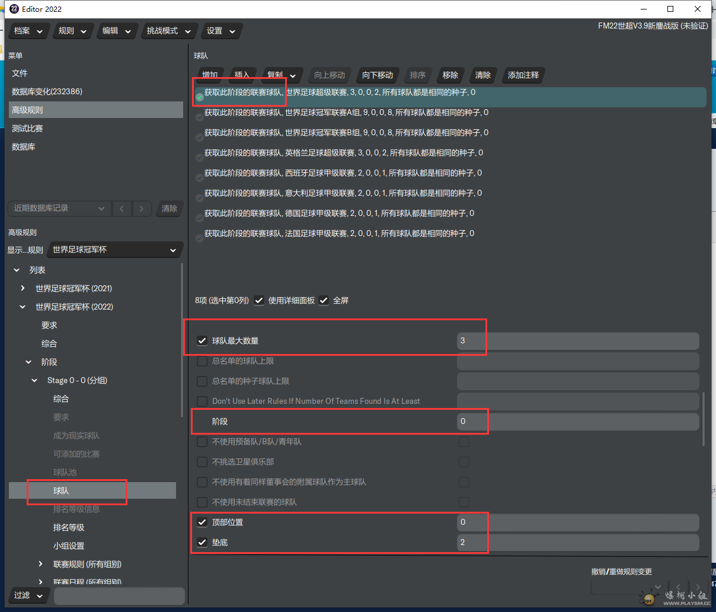
Task: Click the status icon of the 世界足球冠军联赛B组 row
Action: (200, 137)
